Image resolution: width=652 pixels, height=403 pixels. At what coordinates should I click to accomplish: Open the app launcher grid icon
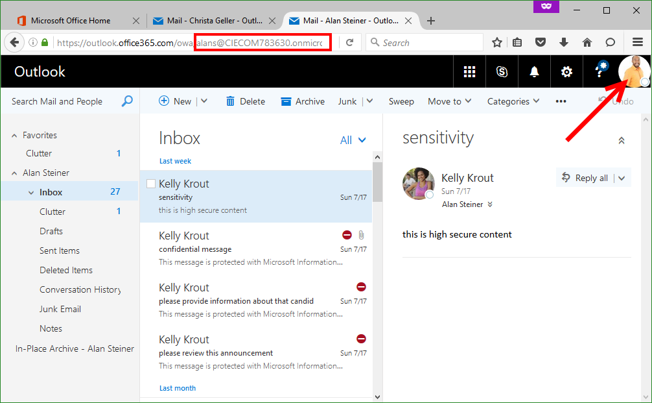pyautogui.click(x=469, y=72)
